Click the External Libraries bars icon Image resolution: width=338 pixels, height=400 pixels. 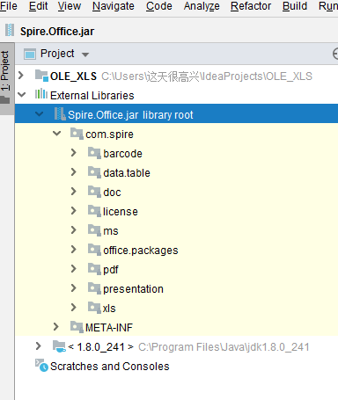click(x=41, y=94)
